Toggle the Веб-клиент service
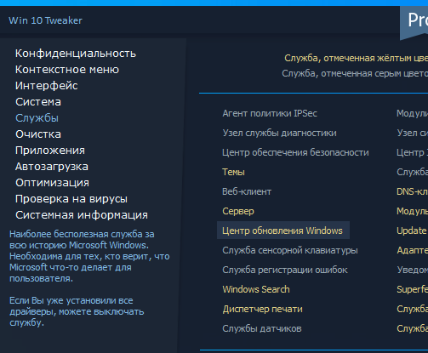 tap(247, 191)
